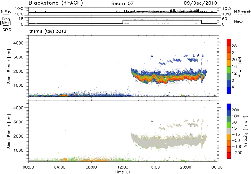The height and width of the screenshot is (174, 251).
Task: Click the noise trace in N.Sky panel
Action: coord(123,12)
